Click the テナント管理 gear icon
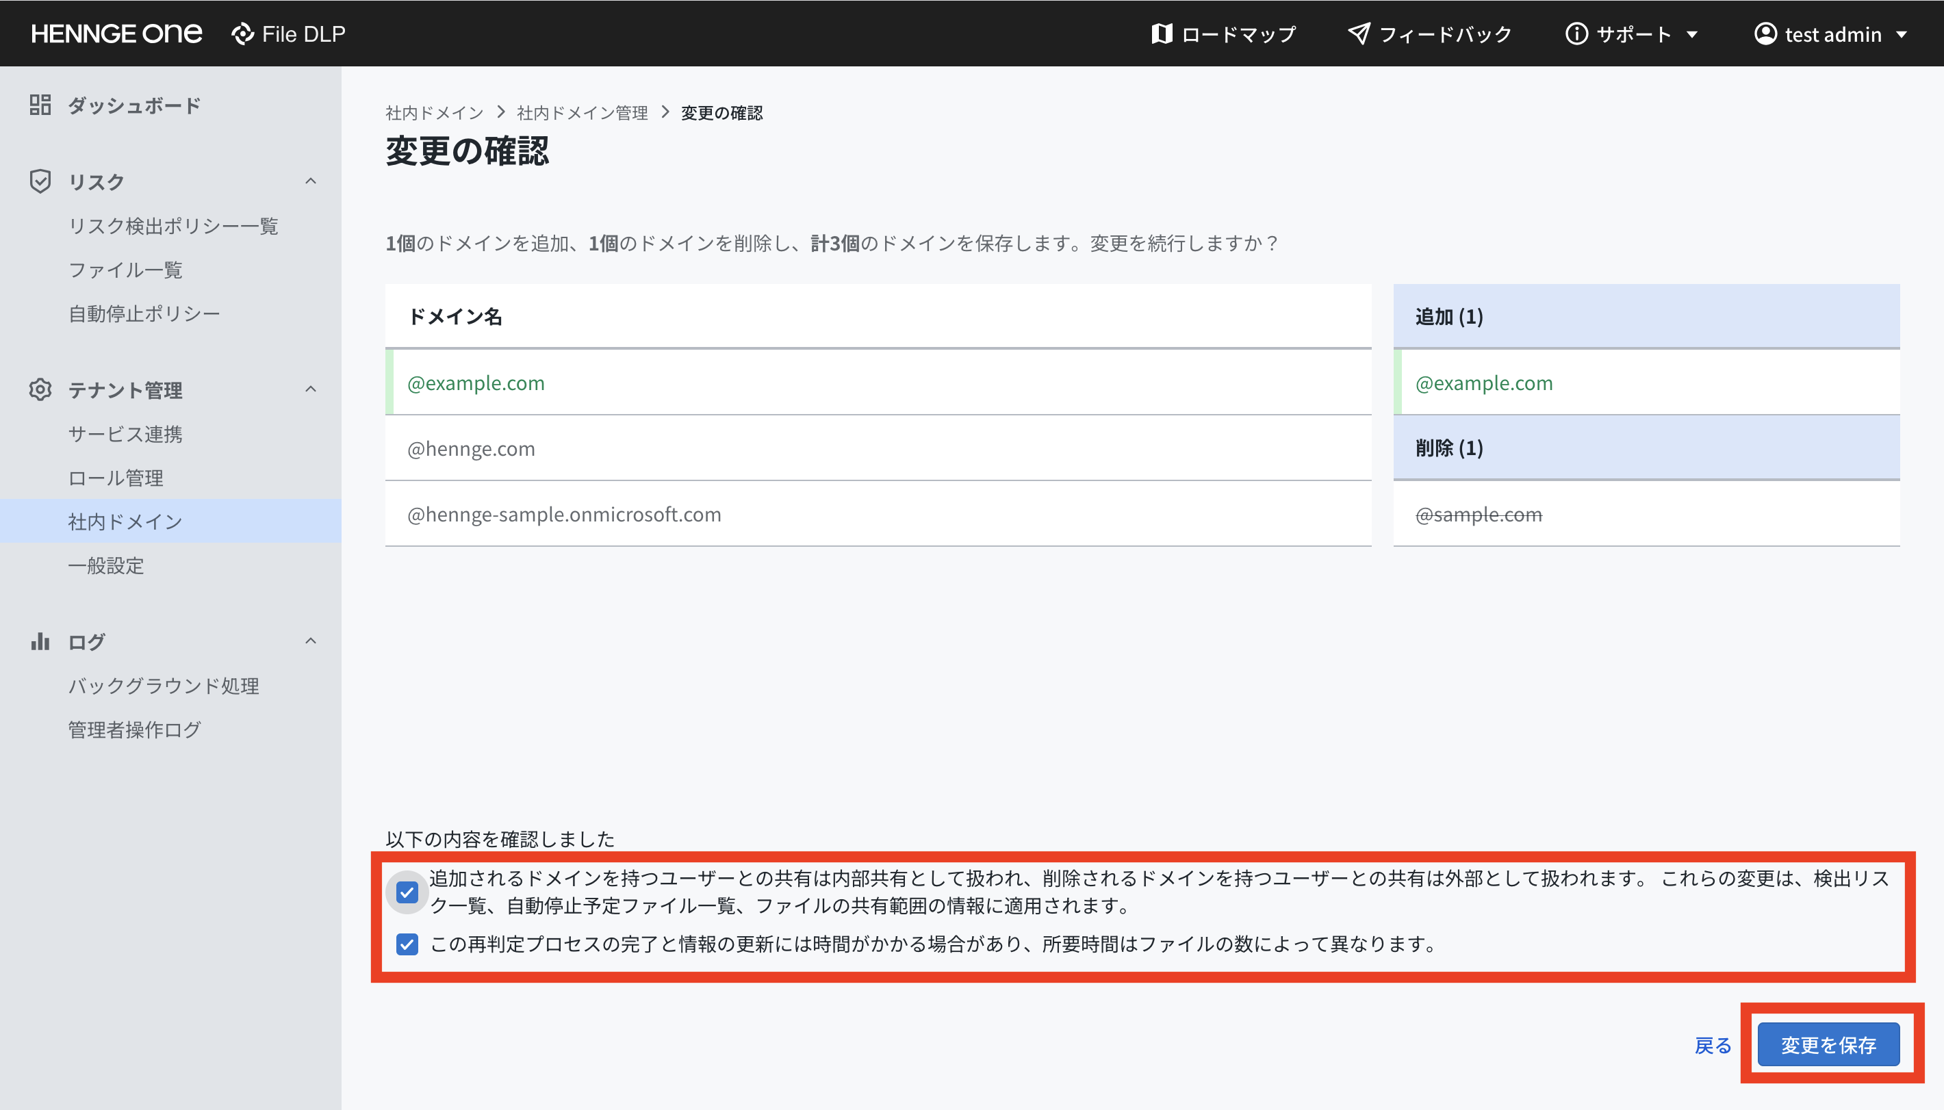The width and height of the screenshot is (1944, 1110). pos(40,389)
